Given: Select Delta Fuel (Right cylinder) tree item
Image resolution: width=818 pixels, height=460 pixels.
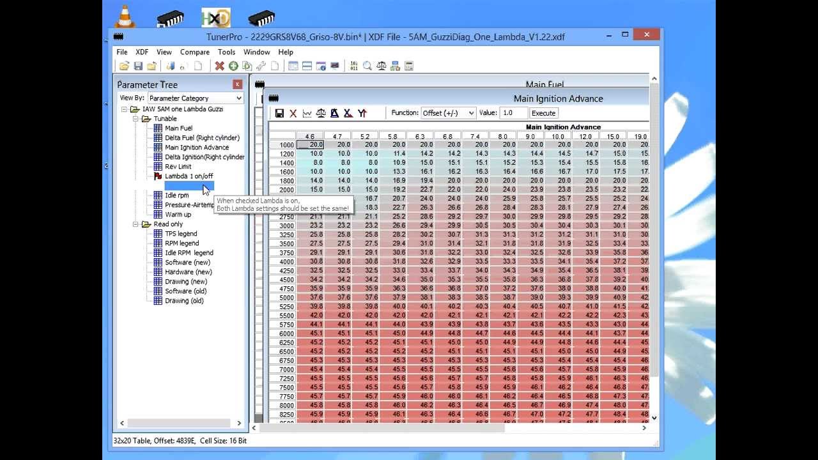Looking at the screenshot, I should click(x=202, y=138).
